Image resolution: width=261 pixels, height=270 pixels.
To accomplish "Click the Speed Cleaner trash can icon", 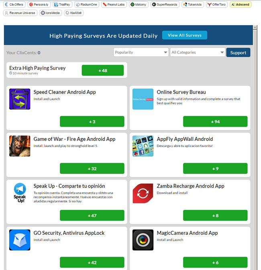I will (20, 99).
